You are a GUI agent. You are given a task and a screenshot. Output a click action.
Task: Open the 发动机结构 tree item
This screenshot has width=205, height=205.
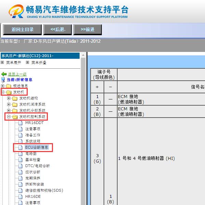point(28,98)
